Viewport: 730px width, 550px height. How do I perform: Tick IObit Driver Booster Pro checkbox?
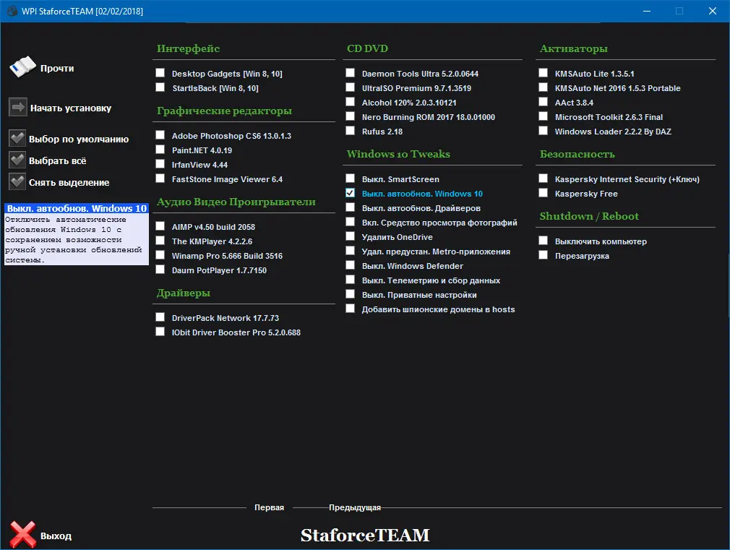tap(160, 331)
